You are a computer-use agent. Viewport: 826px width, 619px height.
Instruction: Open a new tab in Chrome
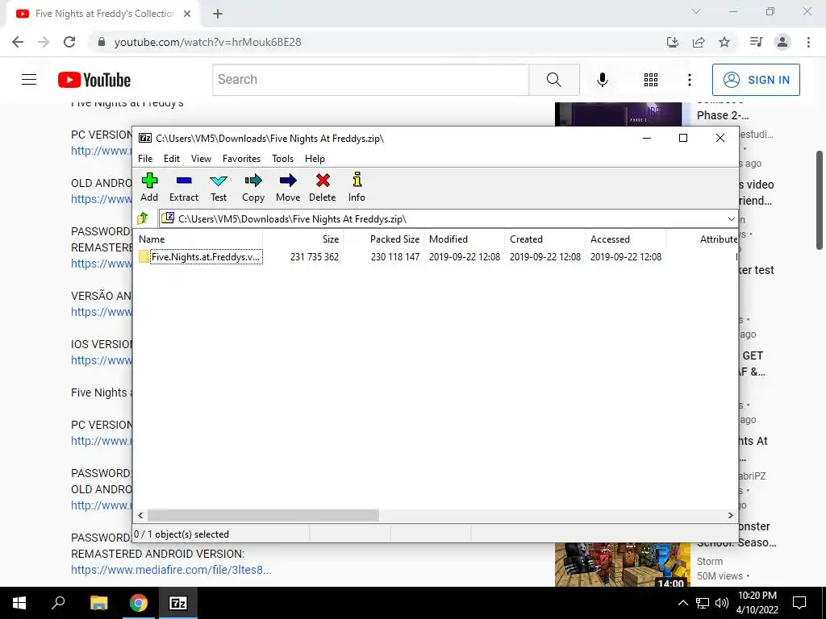pos(218,14)
